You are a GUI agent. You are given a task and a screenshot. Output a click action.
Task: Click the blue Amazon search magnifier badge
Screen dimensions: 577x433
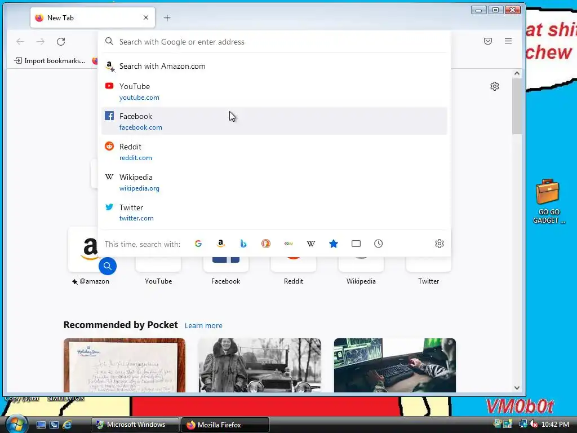[x=108, y=266]
